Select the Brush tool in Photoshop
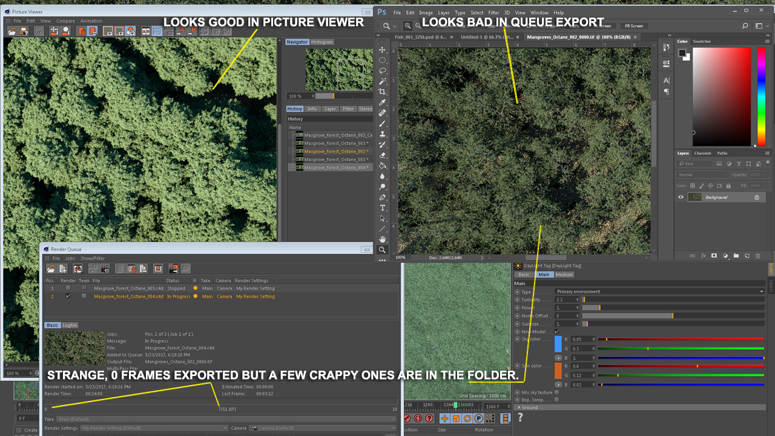Screen dimensions: 775x436 pos(382,124)
